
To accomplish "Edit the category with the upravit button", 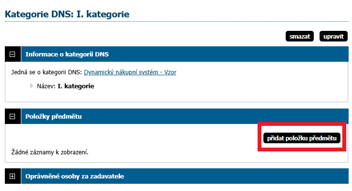I will tap(334, 36).
